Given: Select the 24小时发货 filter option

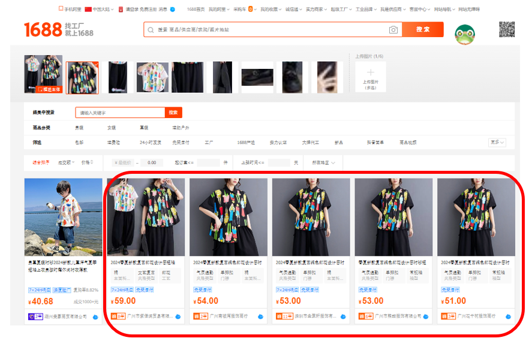Looking at the screenshot, I should click(151, 142).
